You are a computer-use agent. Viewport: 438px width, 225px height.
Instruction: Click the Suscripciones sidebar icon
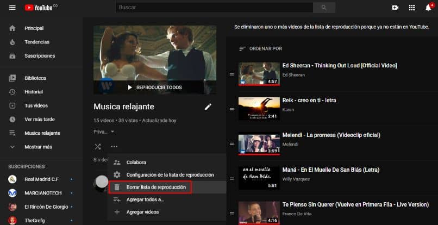pos(12,55)
